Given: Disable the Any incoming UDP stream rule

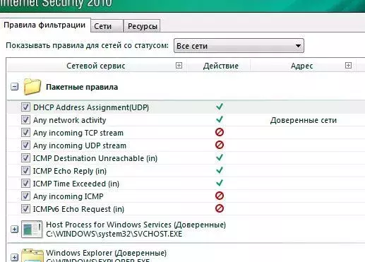Looking at the screenshot, I should click(x=25, y=145).
